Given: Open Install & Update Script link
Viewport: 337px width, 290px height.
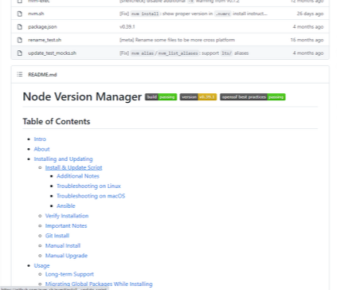Looking at the screenshot, I should click(73, 167).
